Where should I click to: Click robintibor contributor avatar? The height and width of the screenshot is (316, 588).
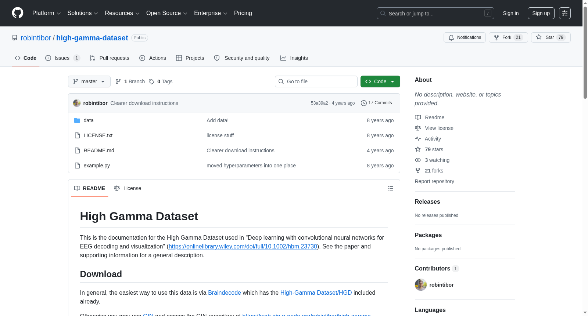[x=421, y=285]
